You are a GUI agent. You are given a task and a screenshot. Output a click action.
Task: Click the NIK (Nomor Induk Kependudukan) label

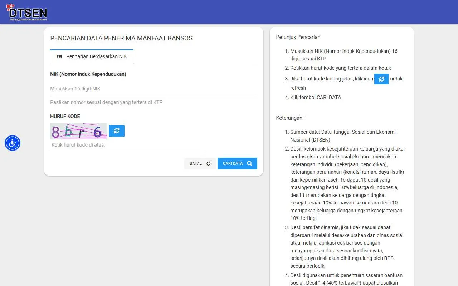click(x=88, y=74)
